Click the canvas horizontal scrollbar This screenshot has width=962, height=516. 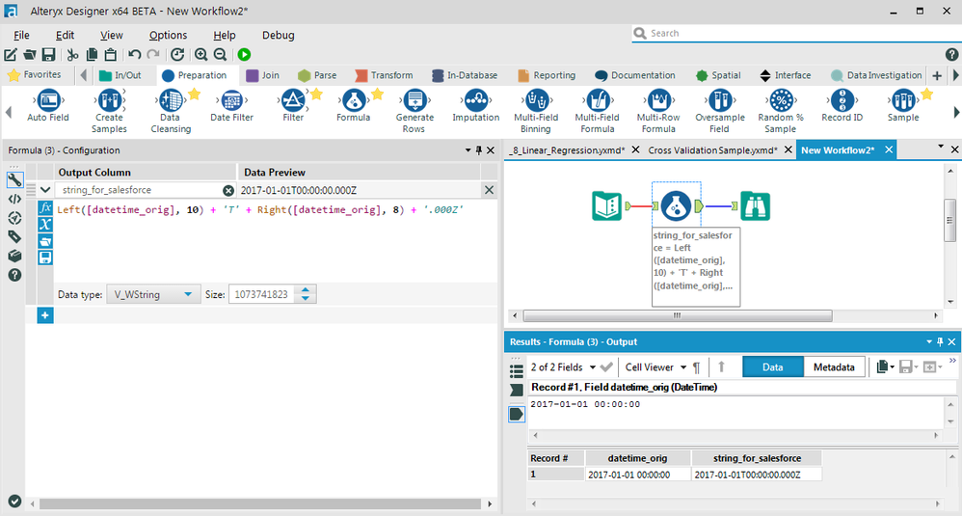coord(678,315)
